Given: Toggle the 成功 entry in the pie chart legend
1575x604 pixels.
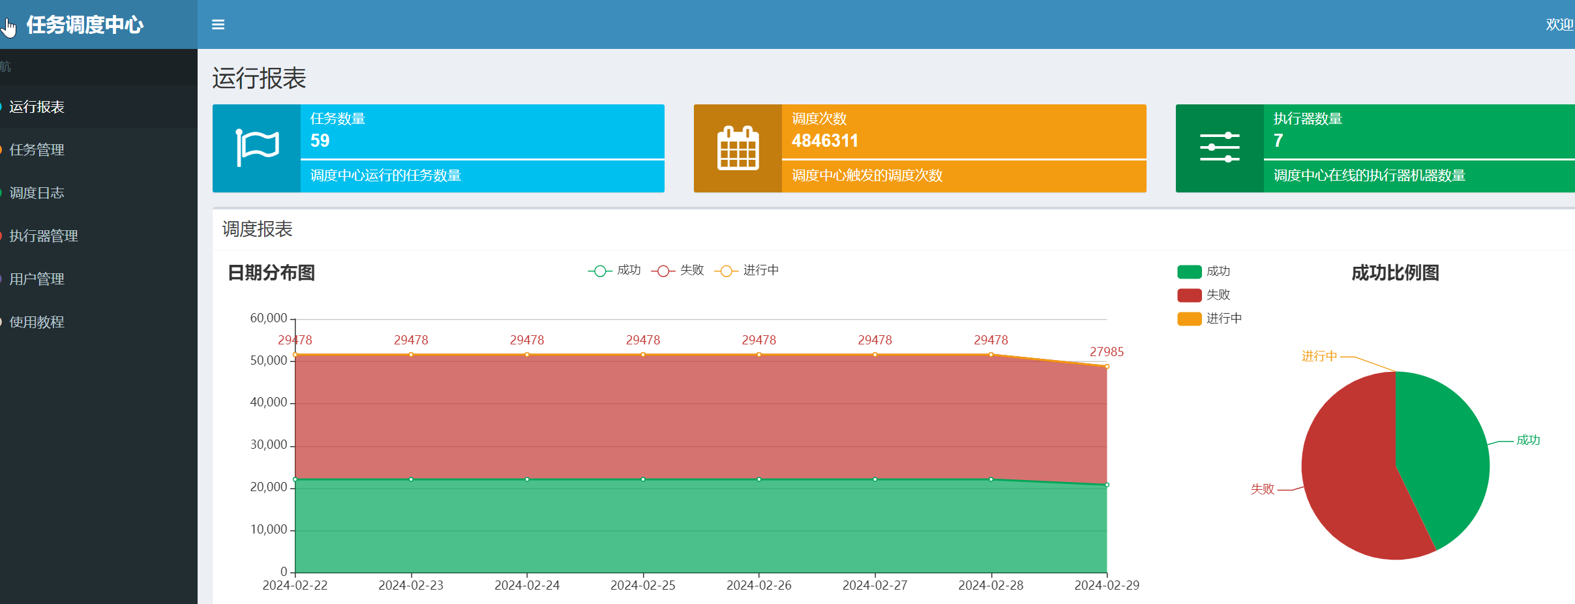Looking at the screenshot, I should (x=1204, y=271).
